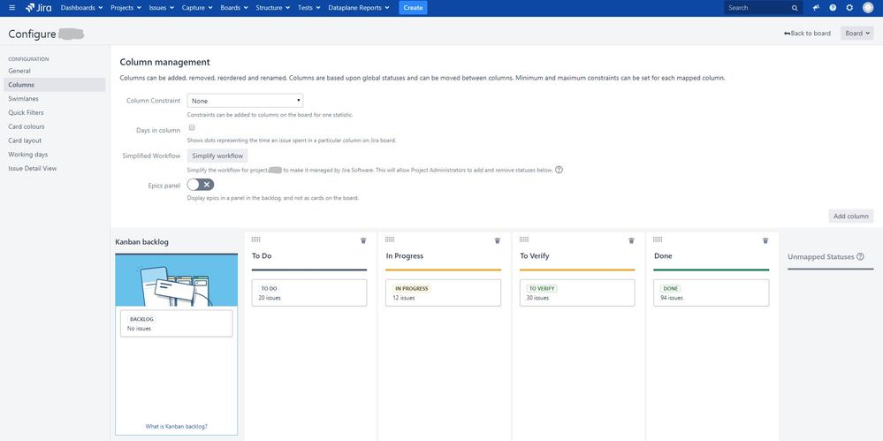Select the IN PROGRESS status card

click(x=443, y=293)
